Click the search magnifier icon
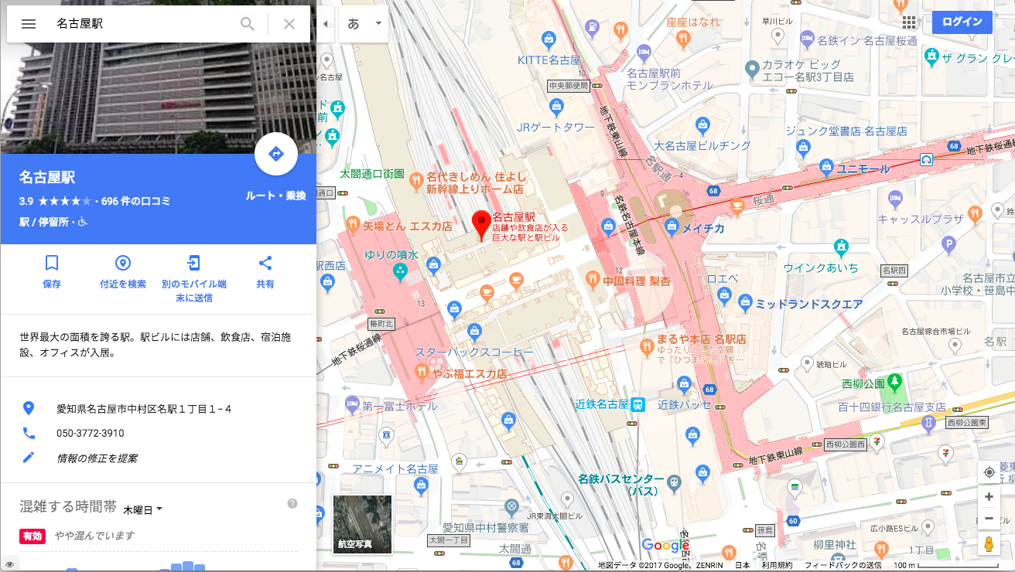Viewport: 1015px width, 572px height. click(x=248, y=24)
